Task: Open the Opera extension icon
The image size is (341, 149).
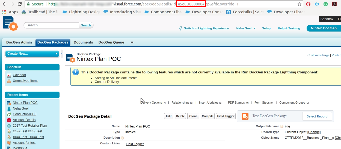Action: click(x=308, y=4)
